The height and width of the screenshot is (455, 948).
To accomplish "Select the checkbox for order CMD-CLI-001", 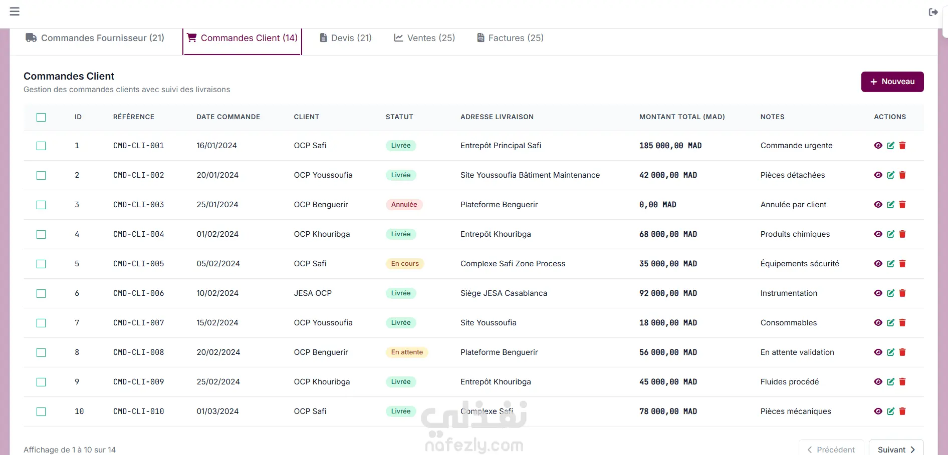I will (x=41, y=146).
